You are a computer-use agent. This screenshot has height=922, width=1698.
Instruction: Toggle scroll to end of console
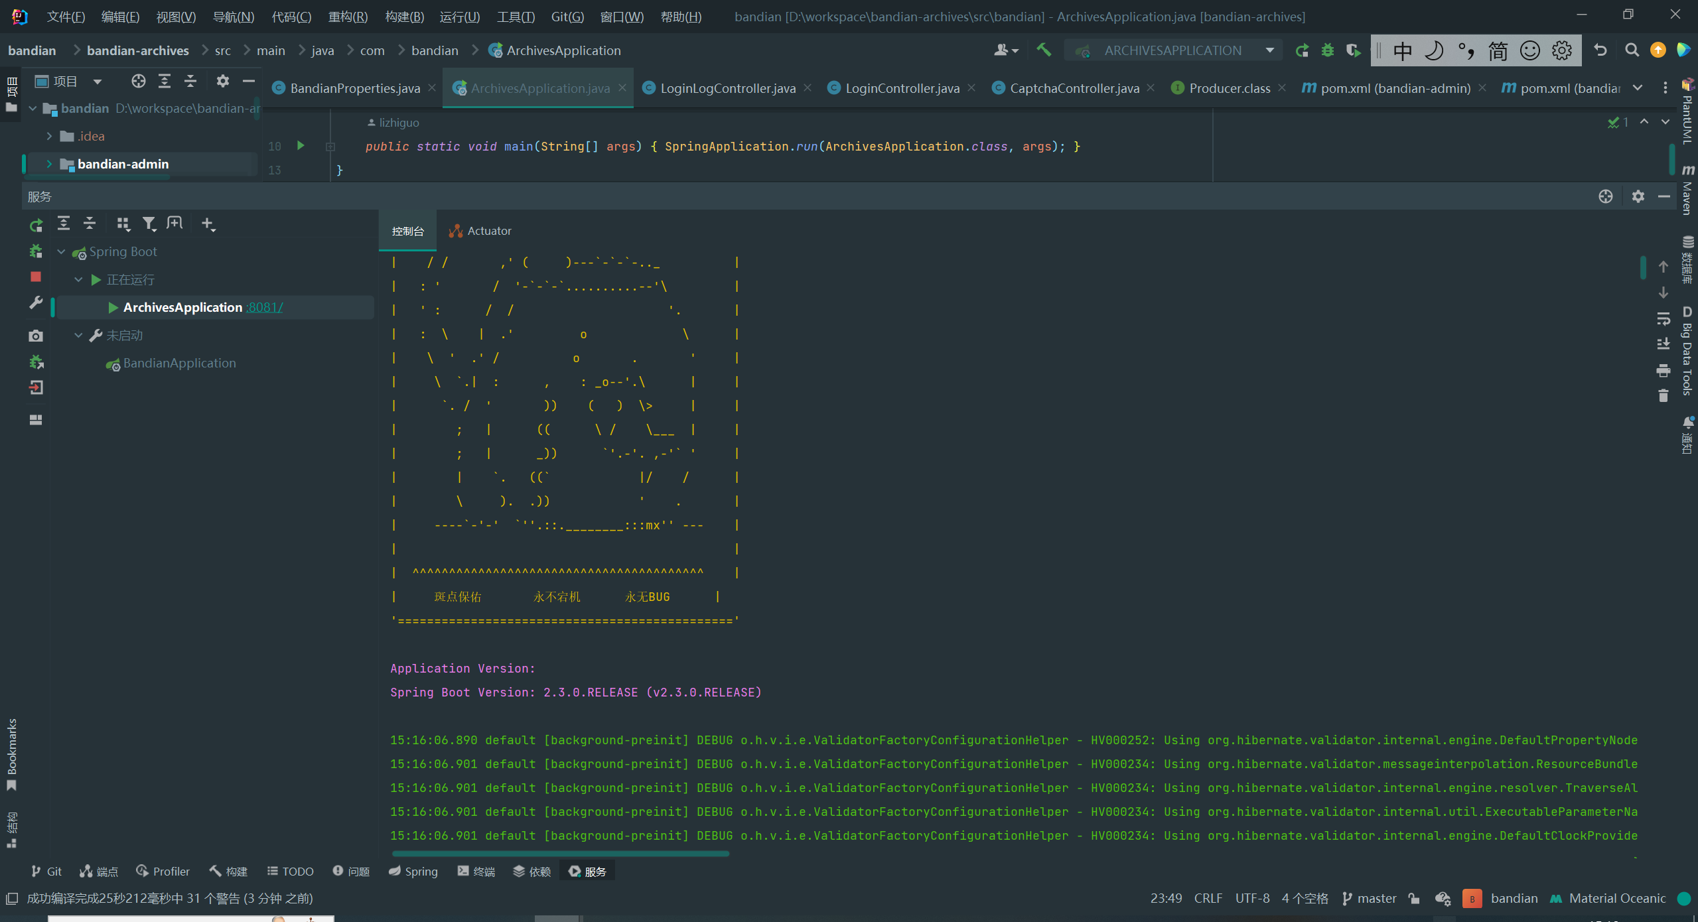click(x=1663, y=344)
